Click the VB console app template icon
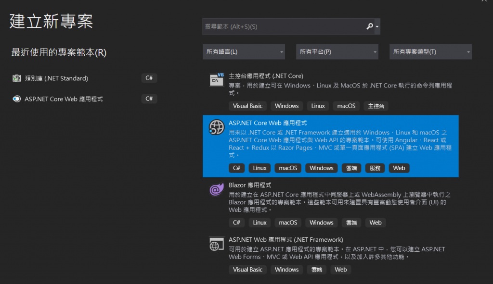This screenshot has height=284, width=493. pyautogui.click(x=217, y=80)
